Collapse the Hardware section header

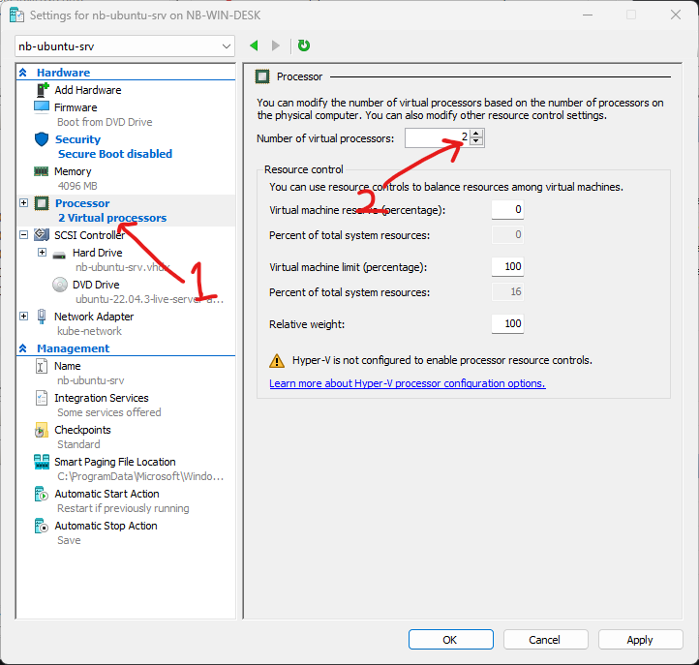coord(24,73)
